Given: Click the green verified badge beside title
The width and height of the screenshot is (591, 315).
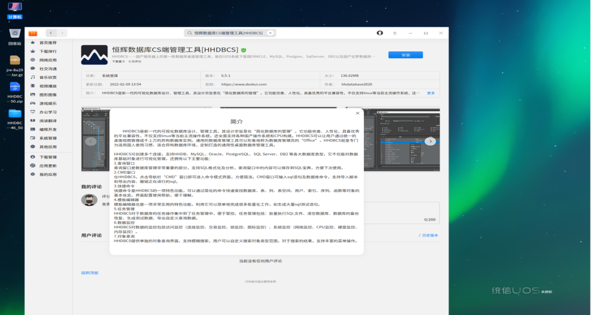Looking at the screenshot, I should click(243, 50).
